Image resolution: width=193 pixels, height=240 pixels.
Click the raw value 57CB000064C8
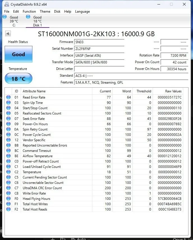pyautogui.click(x=170, y=199)
